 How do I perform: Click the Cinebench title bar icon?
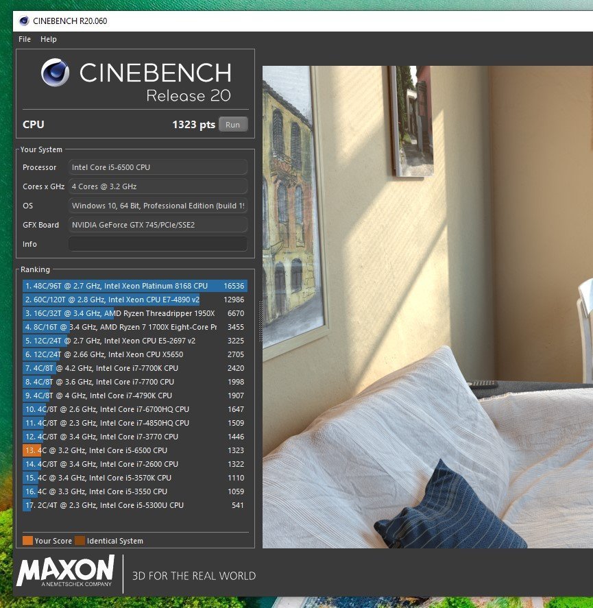(24, 21)
